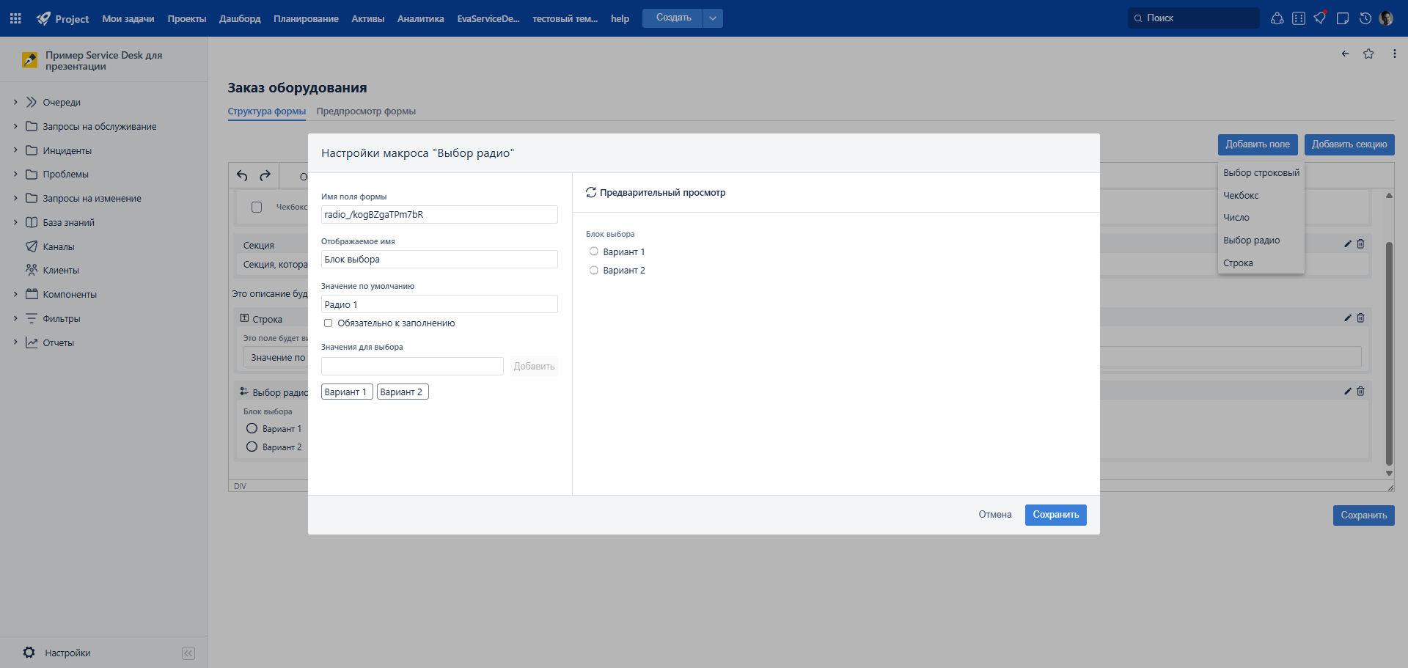The width and height of the screenshot is (1408, 668).
Task: Edit the Строка block with pencil icon
Action: tap(1348, 318)
